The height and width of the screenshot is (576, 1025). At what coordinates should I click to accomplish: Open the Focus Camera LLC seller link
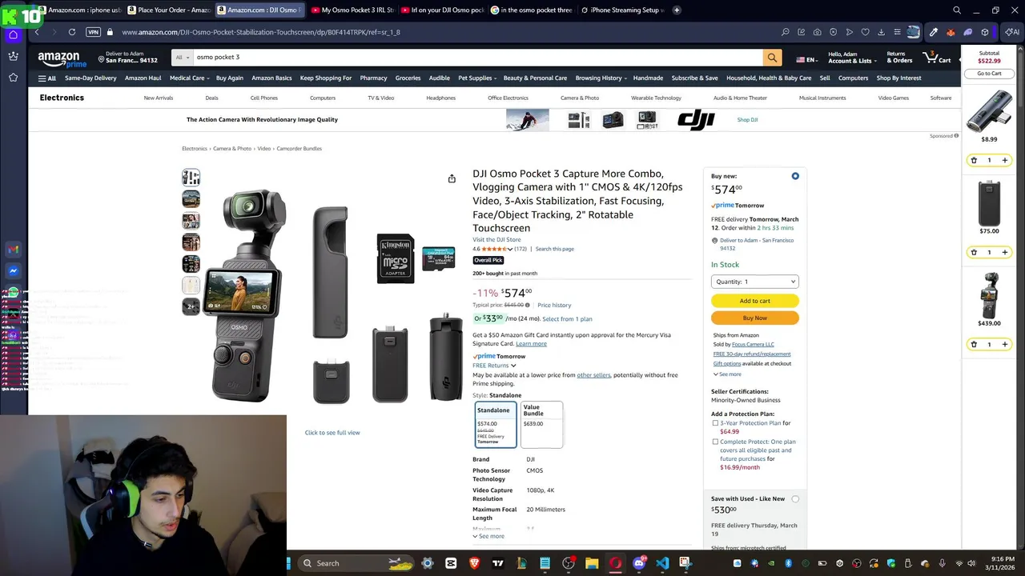[x=753, y=345]
